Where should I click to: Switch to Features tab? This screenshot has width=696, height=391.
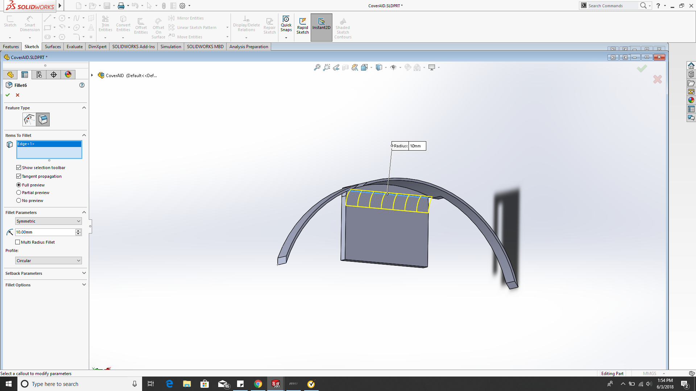[x=11, y=47]
